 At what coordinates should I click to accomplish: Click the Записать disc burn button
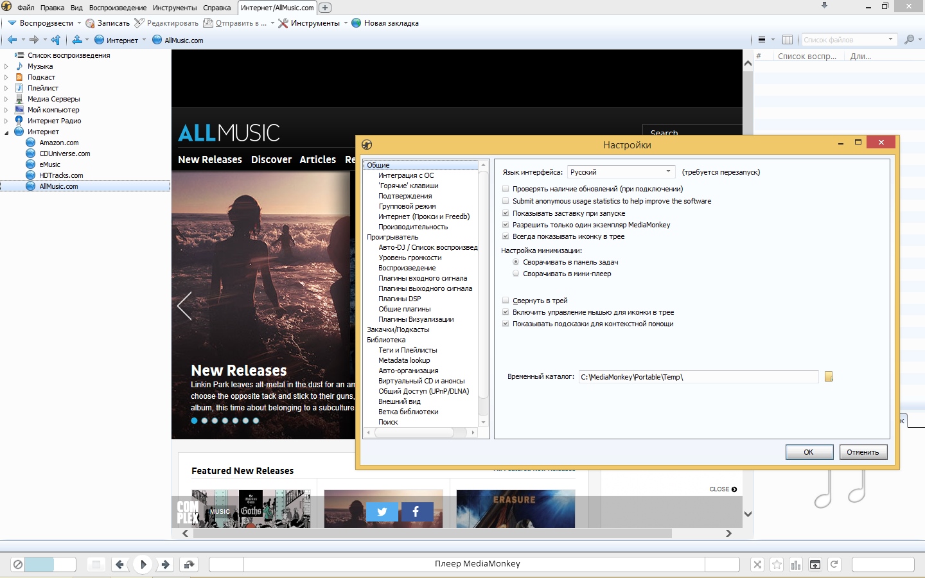point(108,23)
